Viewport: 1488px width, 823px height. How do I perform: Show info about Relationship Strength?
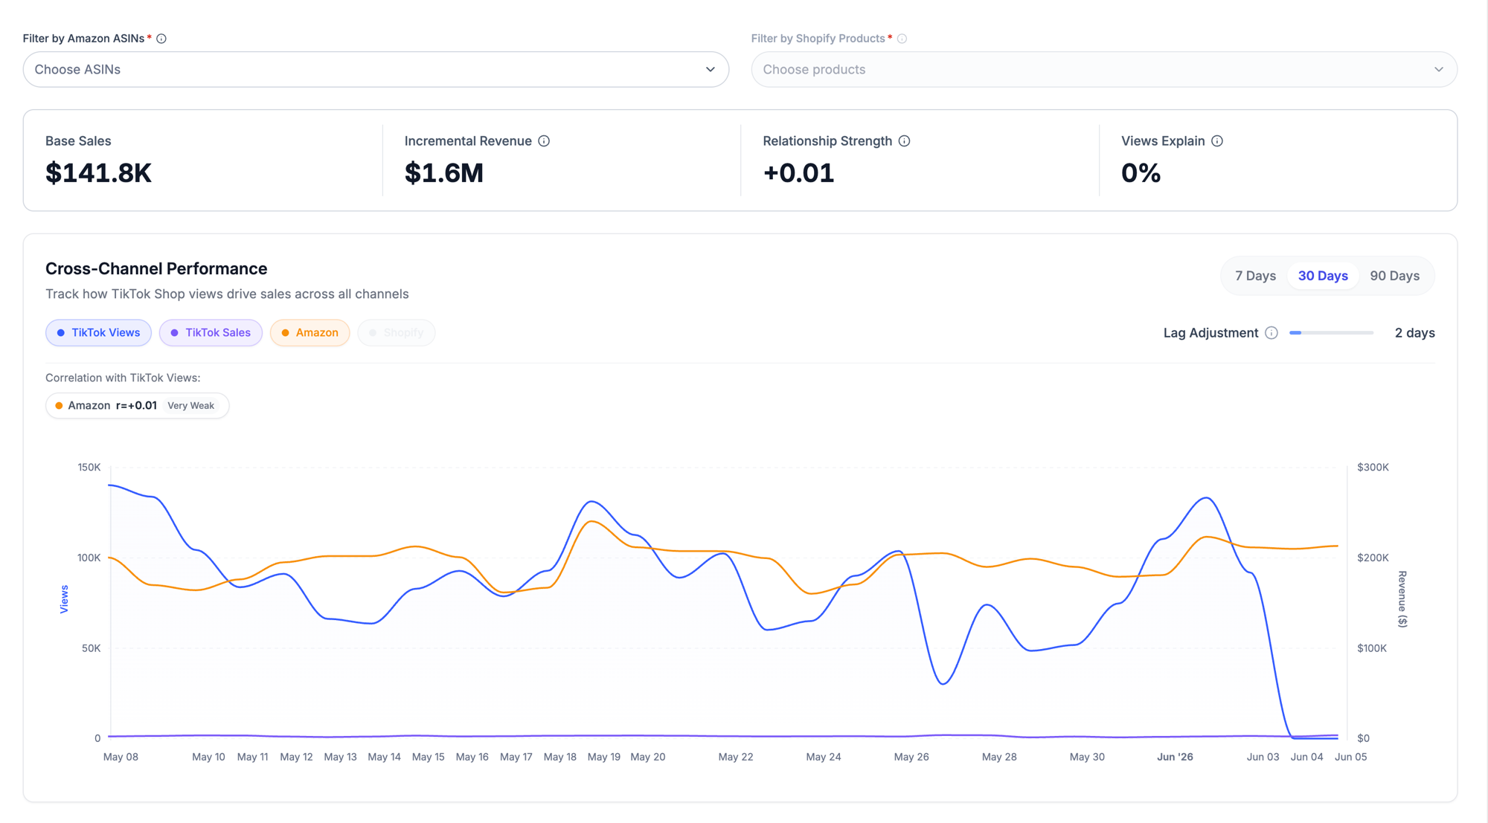click(x=904, y=141)
